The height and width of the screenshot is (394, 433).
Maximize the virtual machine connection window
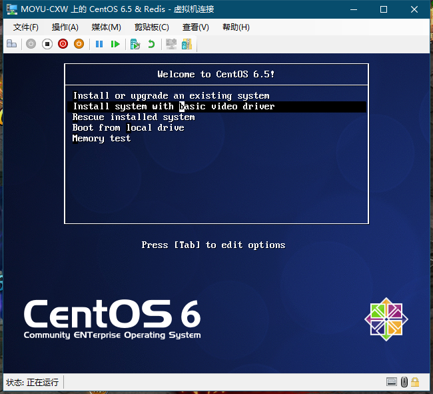pyautogui.click(x=384, y=9)
